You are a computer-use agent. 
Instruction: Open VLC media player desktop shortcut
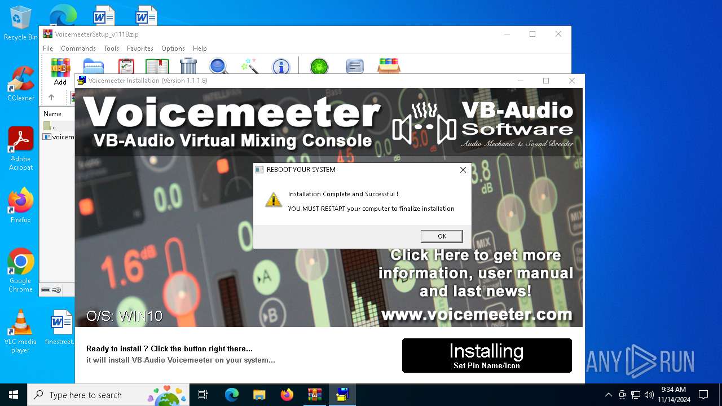coord(21,332)
